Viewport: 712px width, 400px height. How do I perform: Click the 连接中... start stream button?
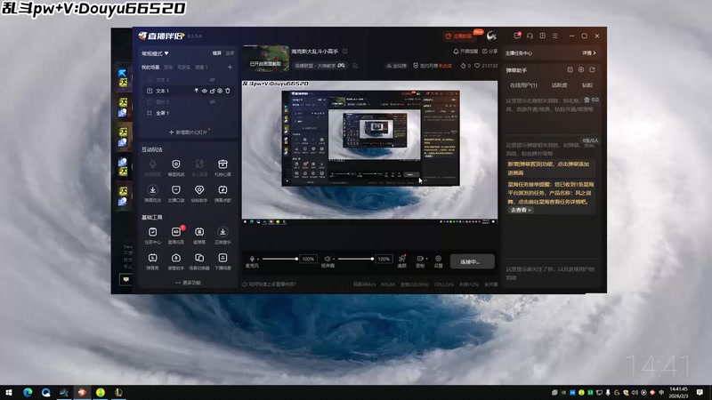[x=473, y=261]
